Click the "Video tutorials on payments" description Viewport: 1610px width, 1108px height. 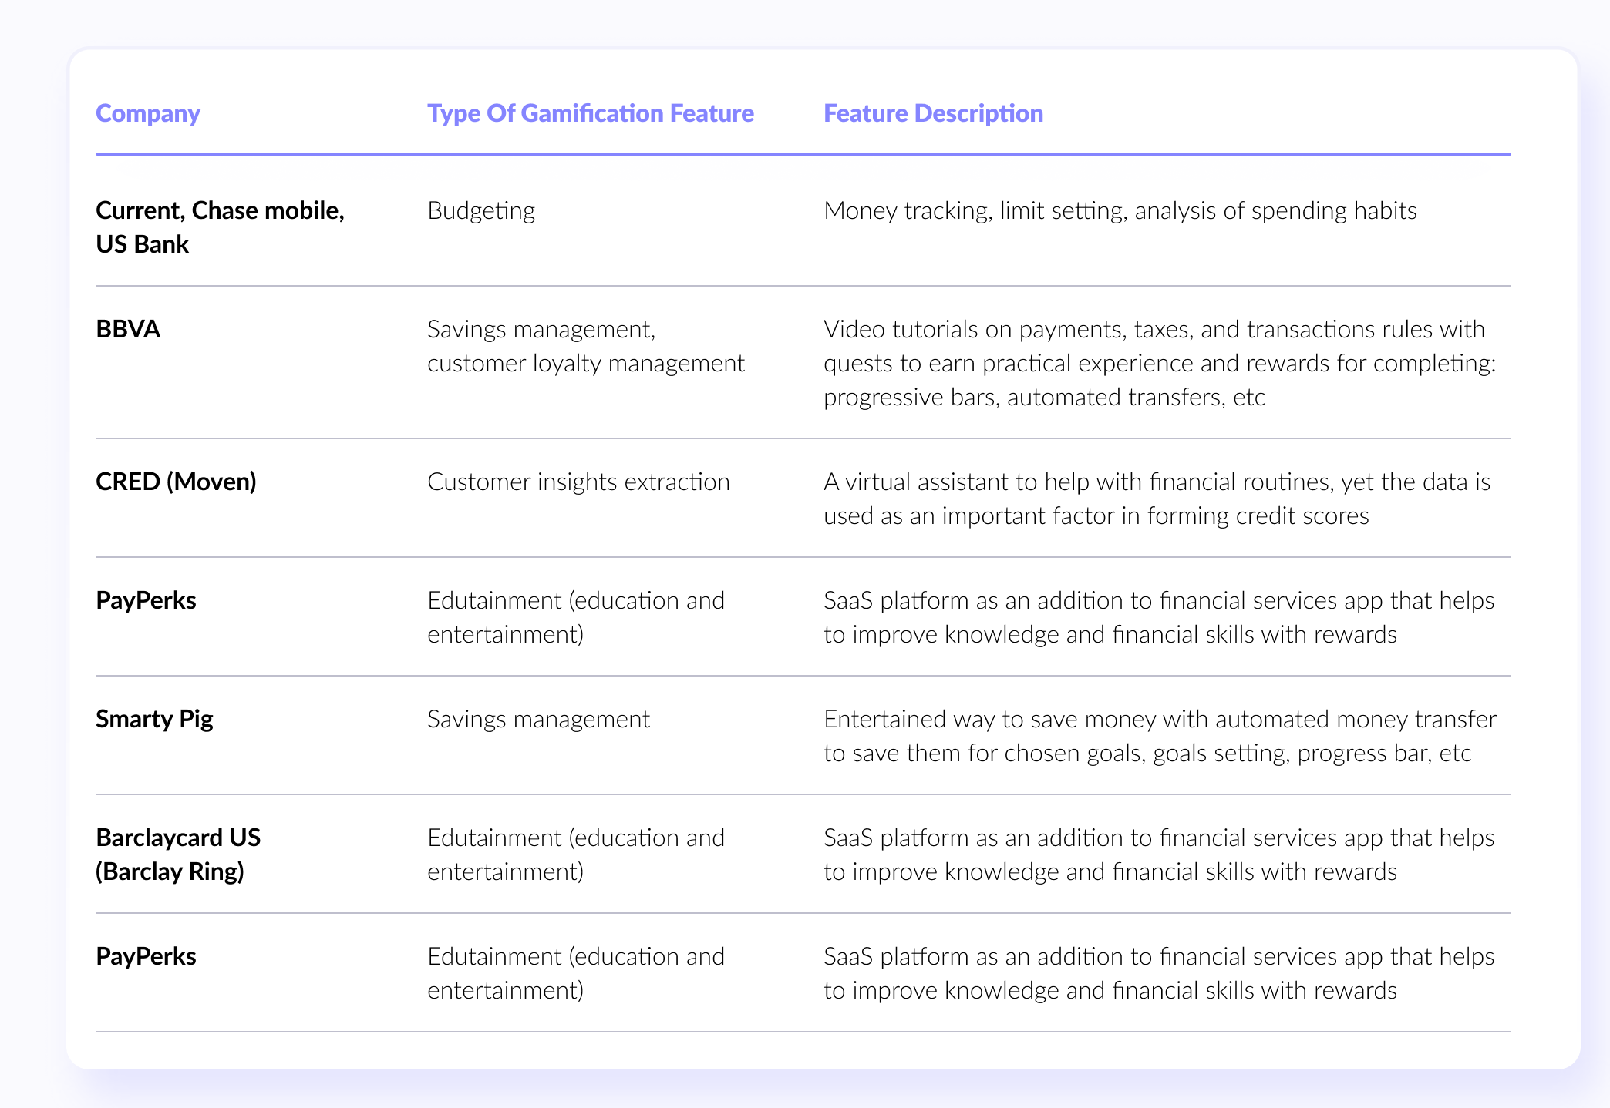click(x=1160, y=363)
